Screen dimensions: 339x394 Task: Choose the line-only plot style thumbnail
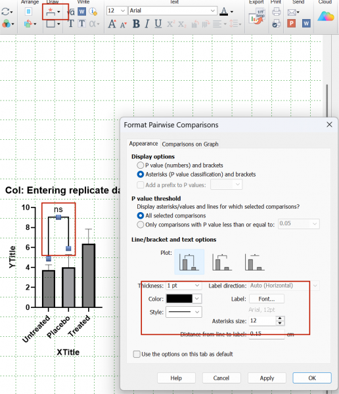point(255,261)
